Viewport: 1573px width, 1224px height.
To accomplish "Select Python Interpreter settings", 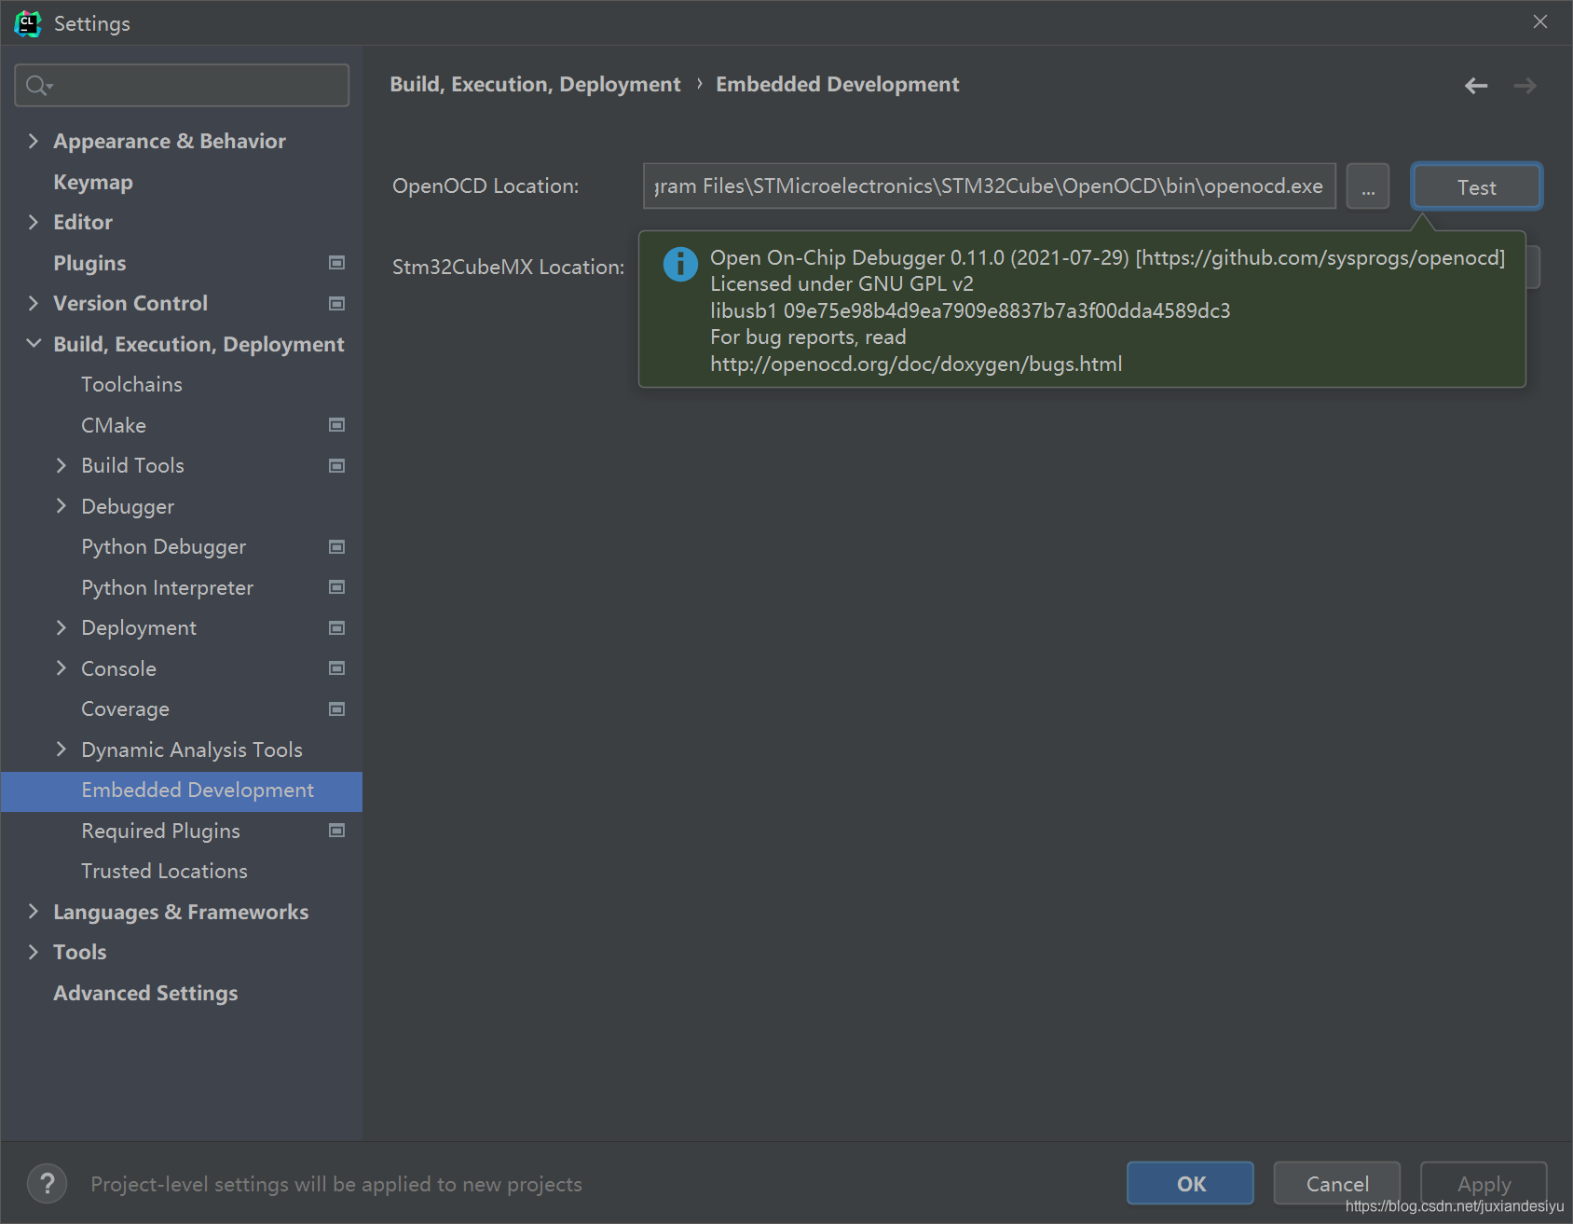I will 168,587.
